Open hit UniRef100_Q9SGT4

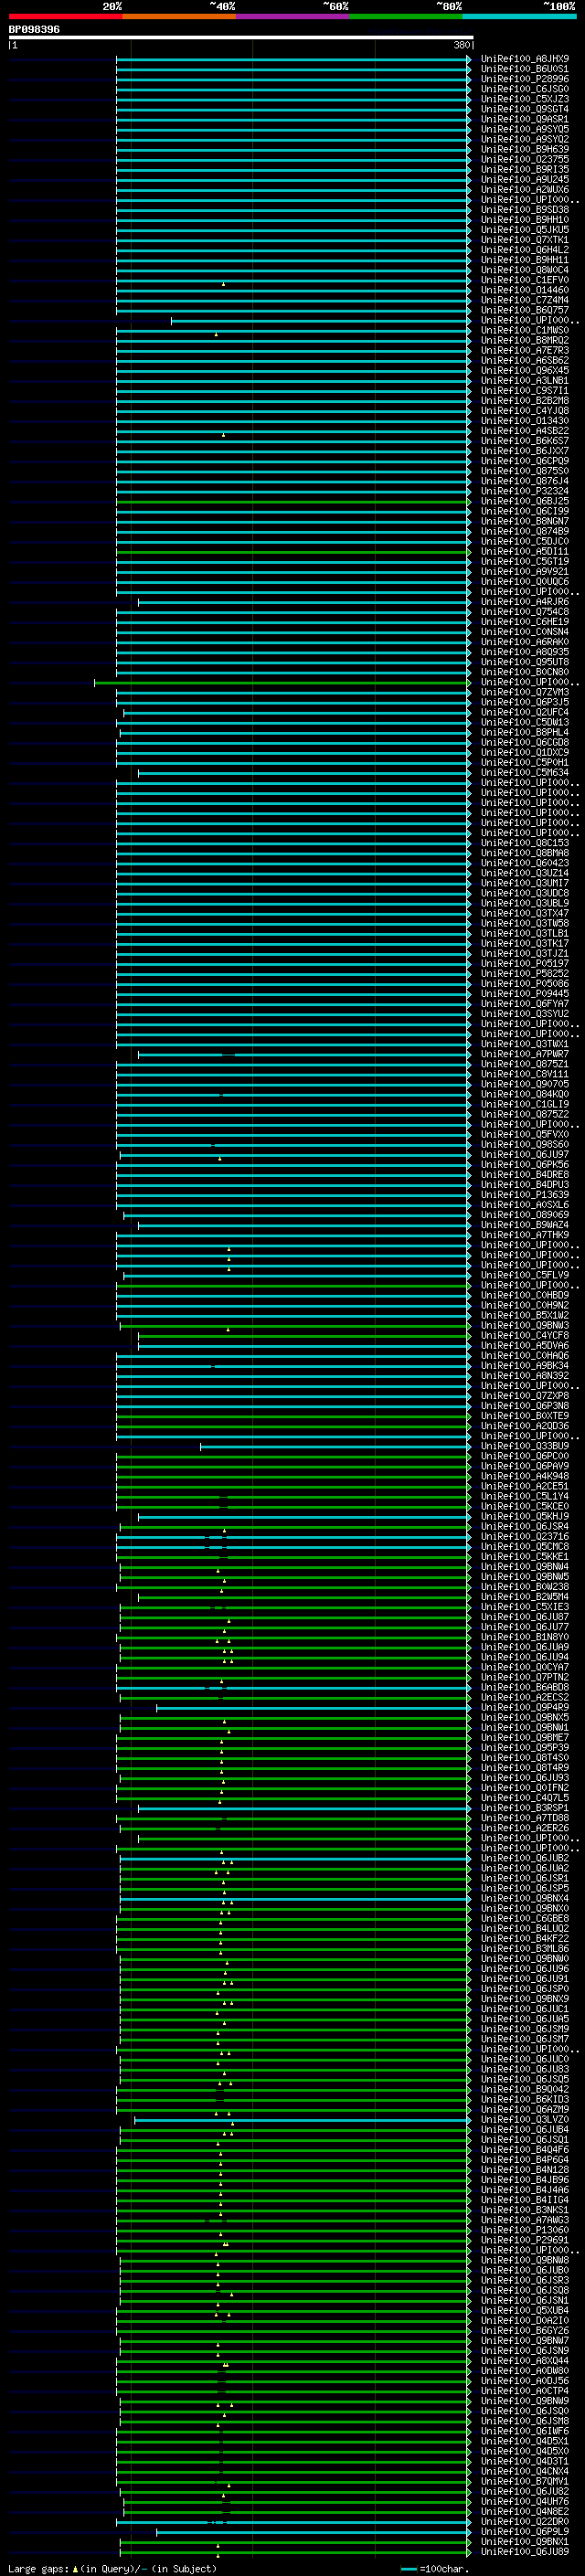[525, 109]
